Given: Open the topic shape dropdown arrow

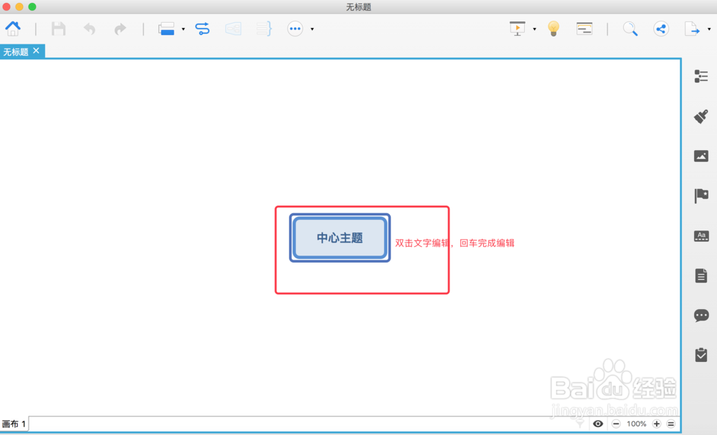Looking at the screenshot, I should tap(181, 29).
